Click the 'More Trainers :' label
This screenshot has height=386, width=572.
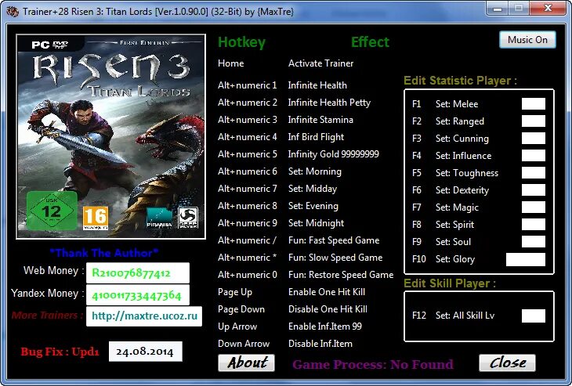point(47,316)
